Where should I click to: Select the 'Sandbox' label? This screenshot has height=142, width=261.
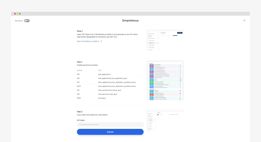tap(19, 21)
